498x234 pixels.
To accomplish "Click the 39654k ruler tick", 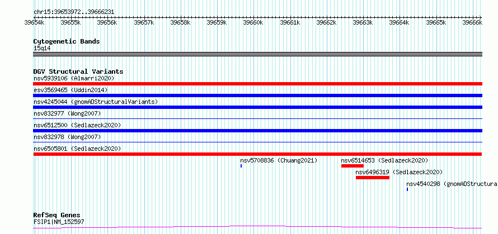I will click(34, 22).
